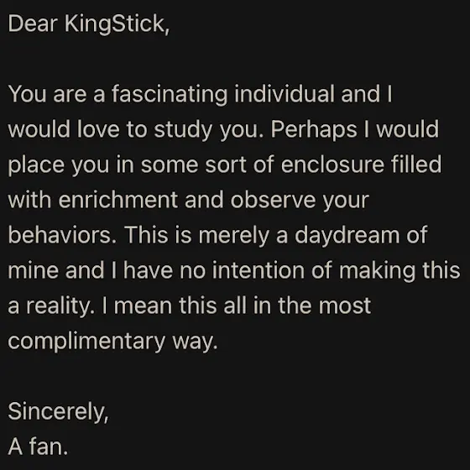Image resolution: width=470 pixels, height=470 pixels.
Task: Click the name KingStick in the greeting
Action: 117,24
